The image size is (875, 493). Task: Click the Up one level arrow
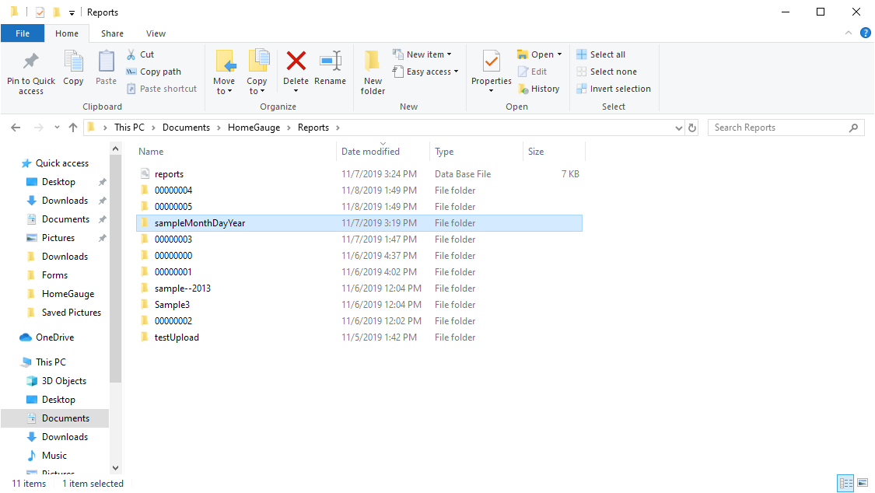73,128
